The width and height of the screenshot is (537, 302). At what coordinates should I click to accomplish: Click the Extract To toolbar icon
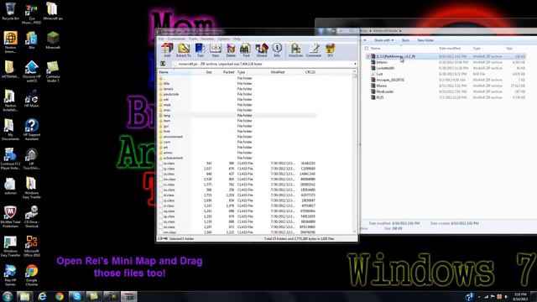pyautogui.click(x=183, y=50)
